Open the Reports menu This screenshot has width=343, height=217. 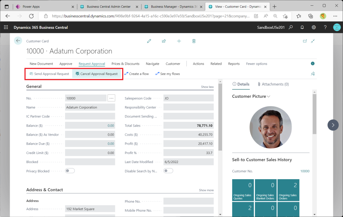(234, 64)
